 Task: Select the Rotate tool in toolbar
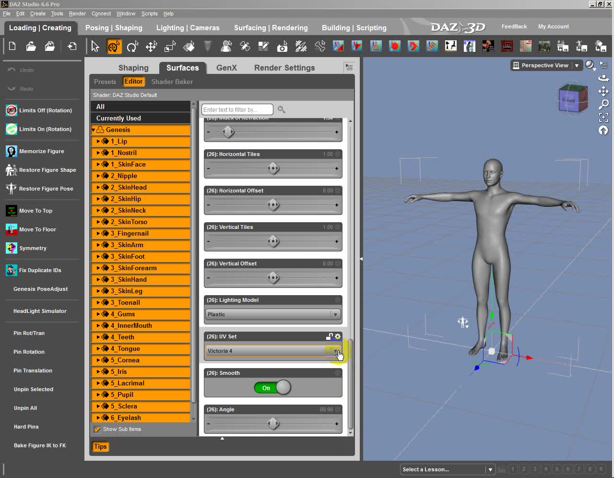coord(132,47)
